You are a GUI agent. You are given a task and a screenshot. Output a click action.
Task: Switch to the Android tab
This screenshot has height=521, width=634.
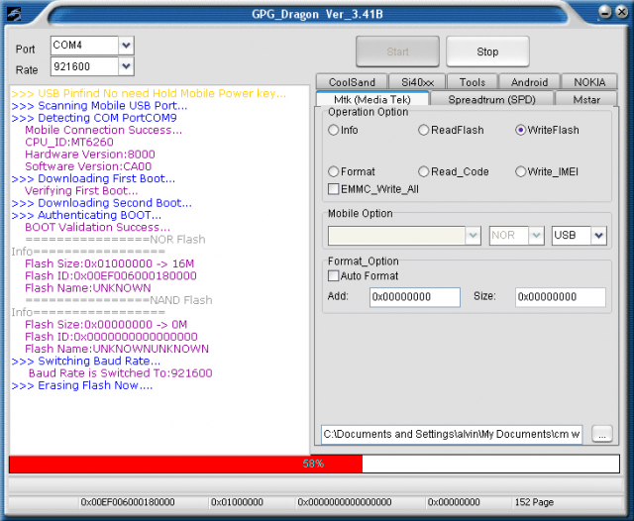click(529, 82)
